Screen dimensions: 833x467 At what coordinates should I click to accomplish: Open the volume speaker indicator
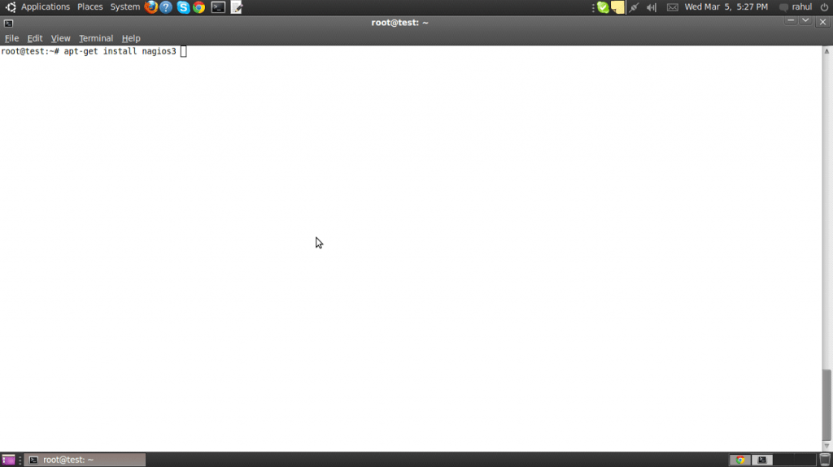652,7
